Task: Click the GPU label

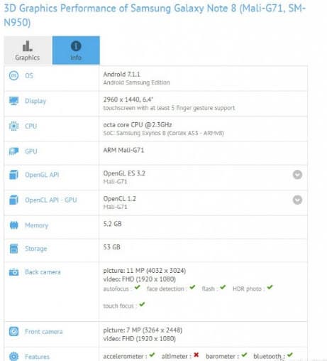Action: point(31,151)
